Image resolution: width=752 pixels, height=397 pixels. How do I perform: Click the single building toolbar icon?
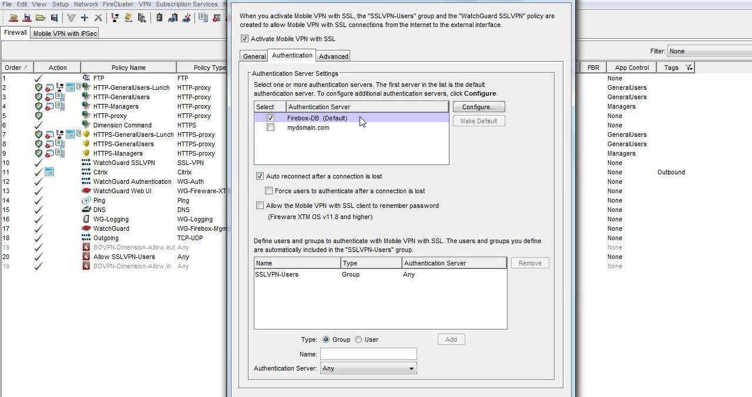[x=159, y=18]
